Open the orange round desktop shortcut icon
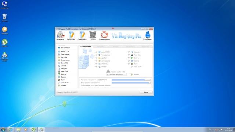This screenshot has height=132, width=235. click(4, 30)
